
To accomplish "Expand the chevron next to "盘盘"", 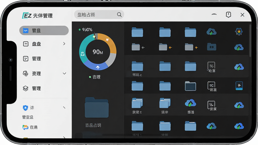I will pos(64,44).
